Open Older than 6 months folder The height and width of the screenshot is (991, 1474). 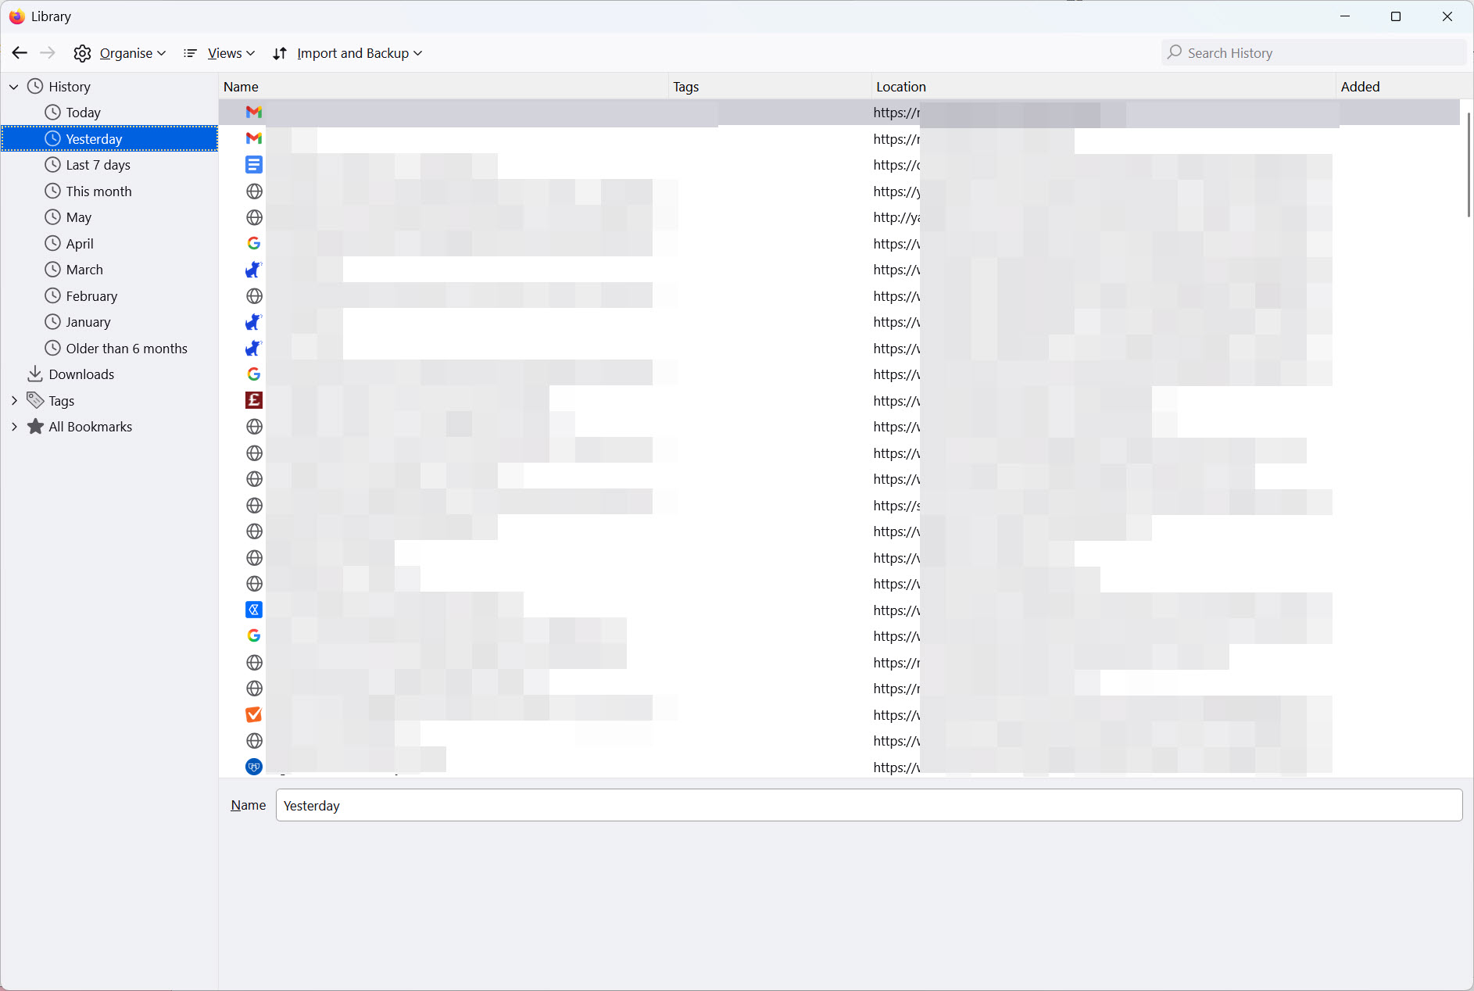pyautogui.click(x=127, y=349)
